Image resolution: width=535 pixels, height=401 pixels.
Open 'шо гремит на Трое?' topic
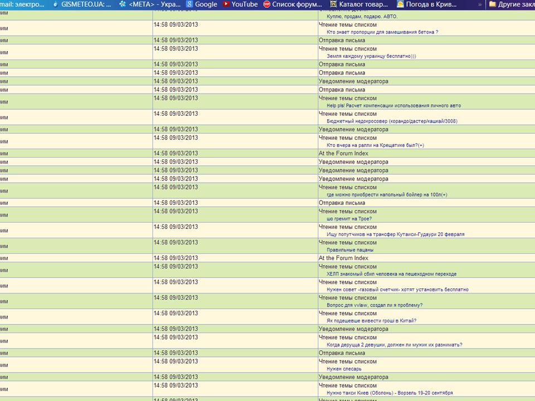click(349, 219)
